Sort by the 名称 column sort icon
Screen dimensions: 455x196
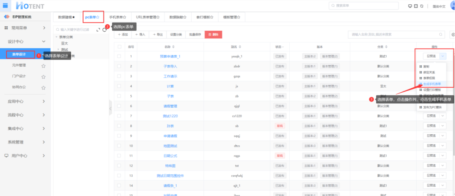click(174, 47)
